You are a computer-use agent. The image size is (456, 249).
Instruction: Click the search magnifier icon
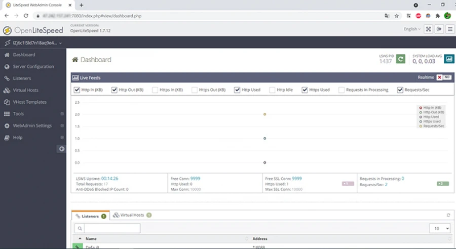[80, 228]
